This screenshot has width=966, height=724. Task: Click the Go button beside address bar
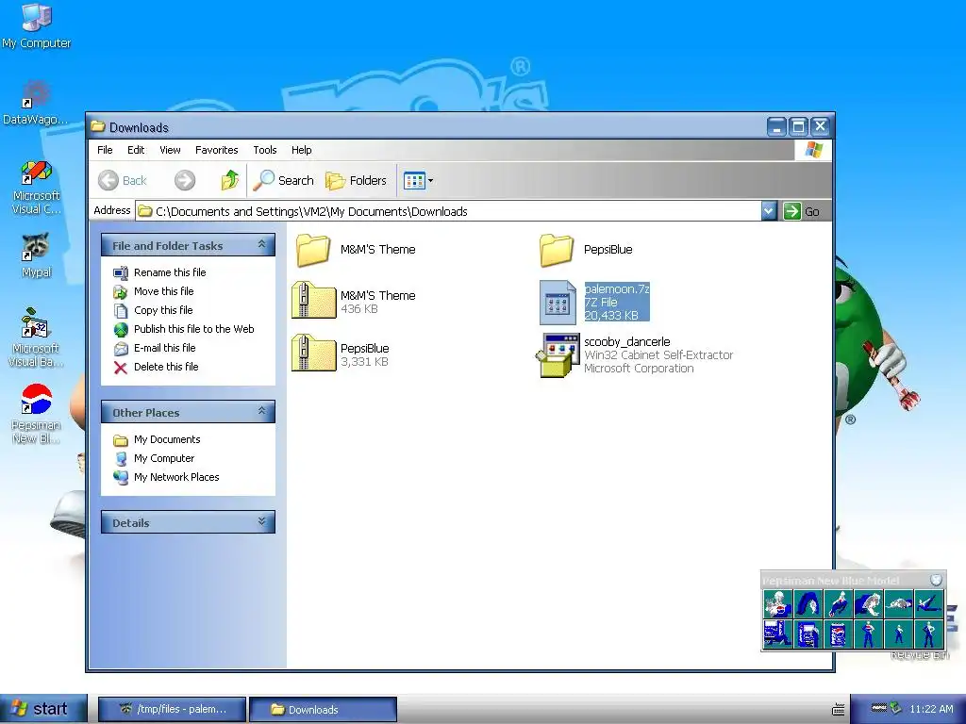coord(802,211)
